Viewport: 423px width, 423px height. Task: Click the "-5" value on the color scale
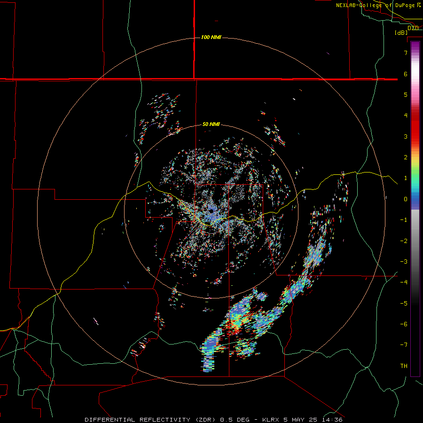[x=404, y=304]
